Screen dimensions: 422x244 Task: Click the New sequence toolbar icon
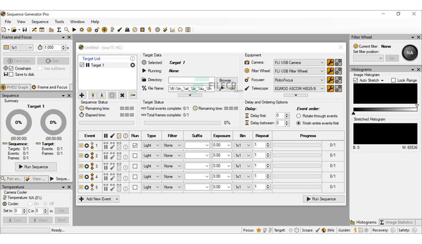4,30
